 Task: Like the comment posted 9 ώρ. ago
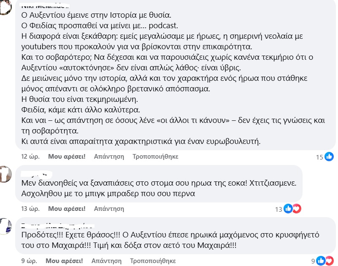pos(64,261)
